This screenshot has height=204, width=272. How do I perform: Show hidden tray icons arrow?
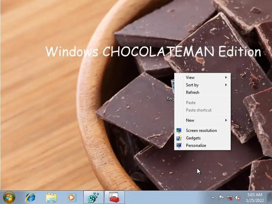pyautogui.click(x=213, y=198)
